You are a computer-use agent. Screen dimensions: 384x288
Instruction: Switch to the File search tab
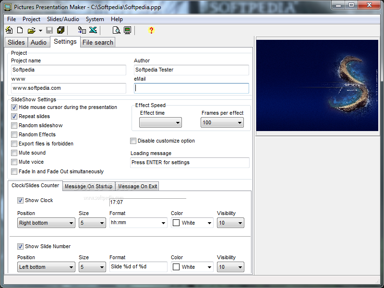pos(98,42)
